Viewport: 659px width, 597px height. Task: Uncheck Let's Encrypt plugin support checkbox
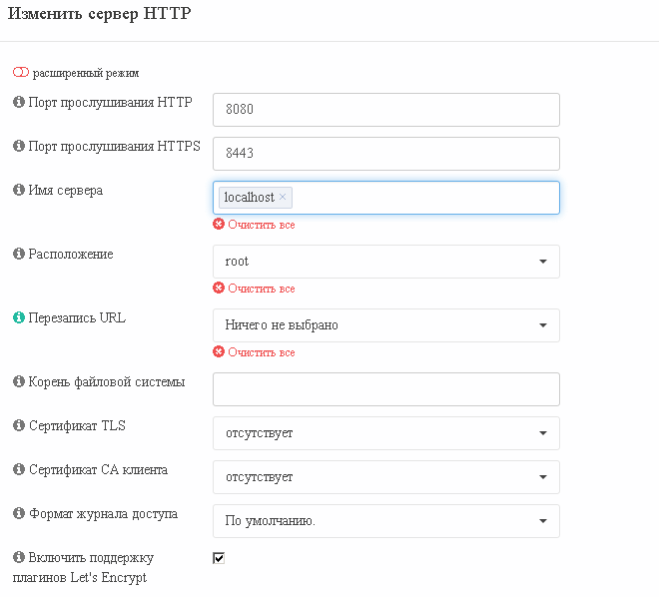pos(219,558)
